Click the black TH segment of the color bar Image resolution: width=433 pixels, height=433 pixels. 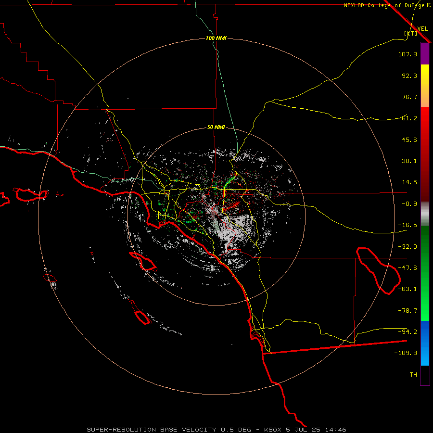coord(425,375)
